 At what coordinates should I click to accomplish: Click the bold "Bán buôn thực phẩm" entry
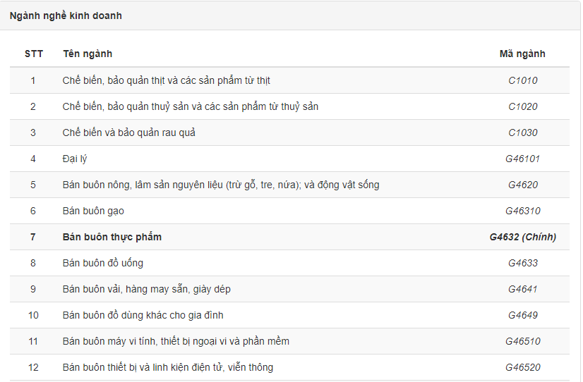112,237
